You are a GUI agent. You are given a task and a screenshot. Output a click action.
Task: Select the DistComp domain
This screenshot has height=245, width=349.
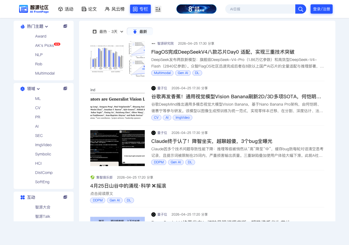(44, 173)
